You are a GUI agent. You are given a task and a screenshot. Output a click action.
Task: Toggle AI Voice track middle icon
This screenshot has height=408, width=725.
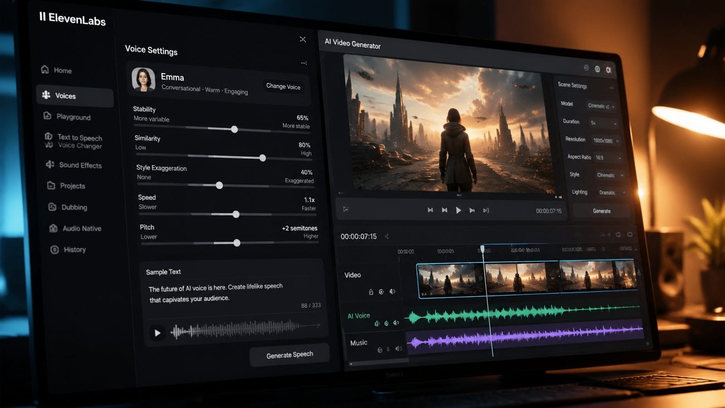(x=386, y=323)
